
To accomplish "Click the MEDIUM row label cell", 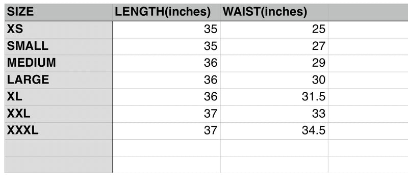I will click(x=59, y=63).
